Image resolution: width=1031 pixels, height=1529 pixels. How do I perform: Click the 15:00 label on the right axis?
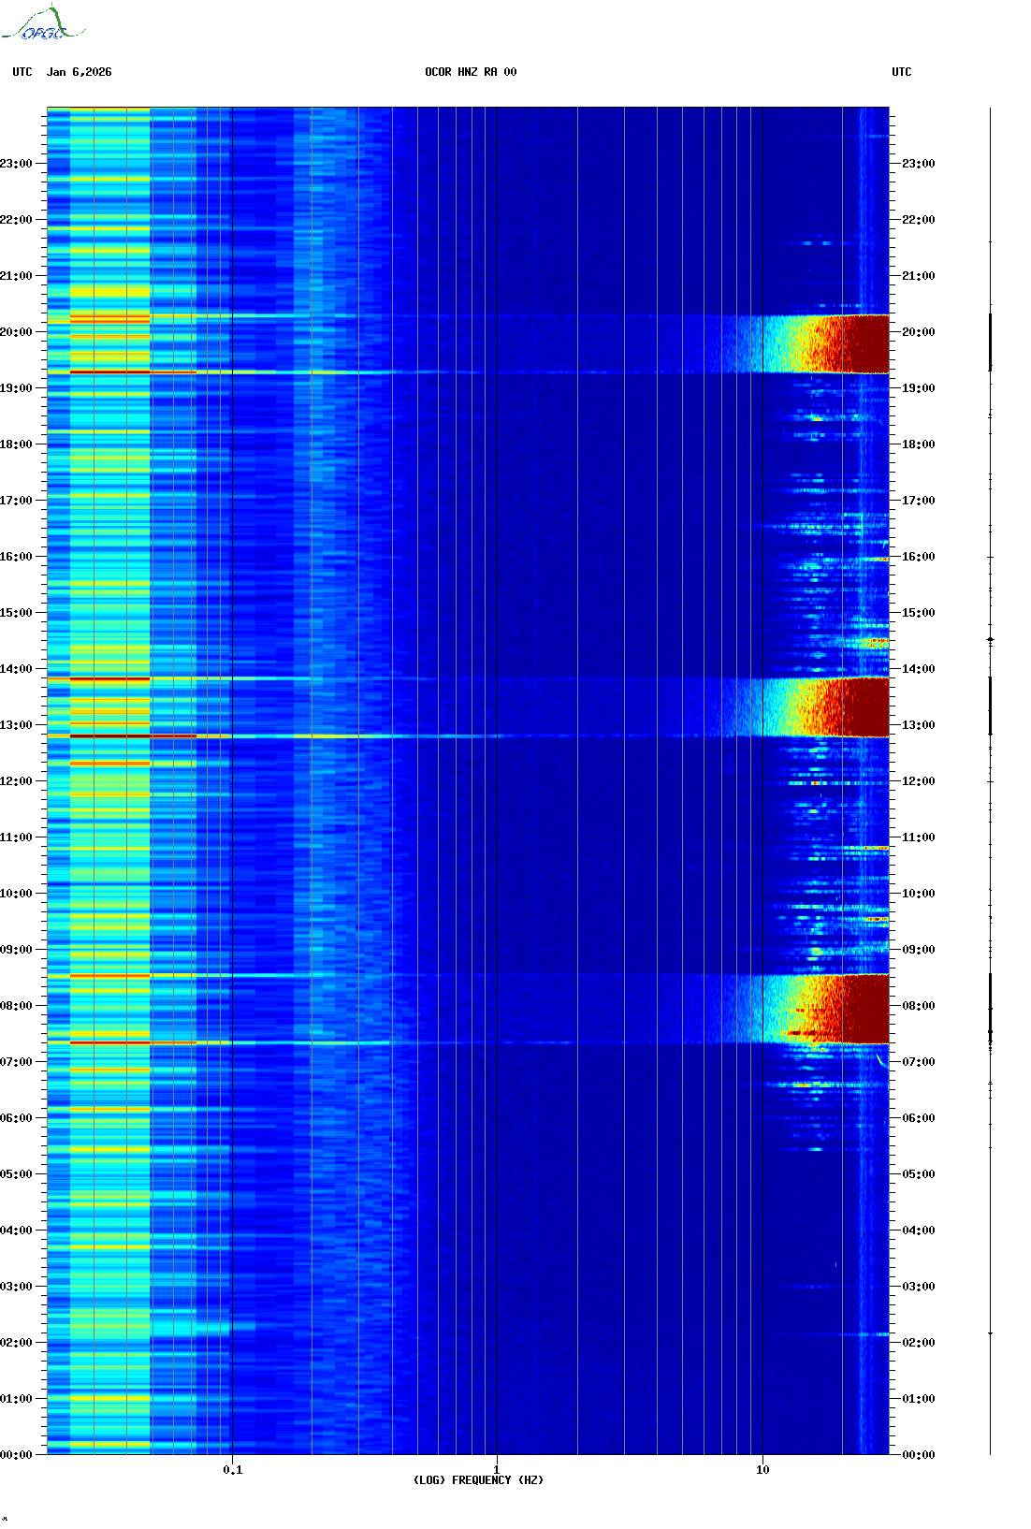coord(918,613)
